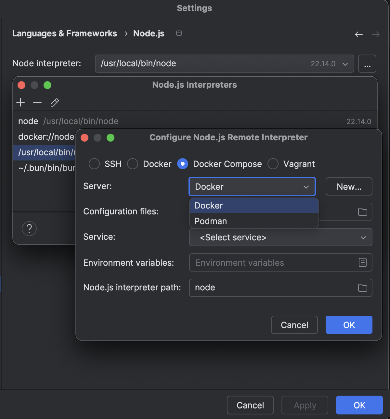
Task: Navigate back with the left arrow icon
Action: coord(359,34)
